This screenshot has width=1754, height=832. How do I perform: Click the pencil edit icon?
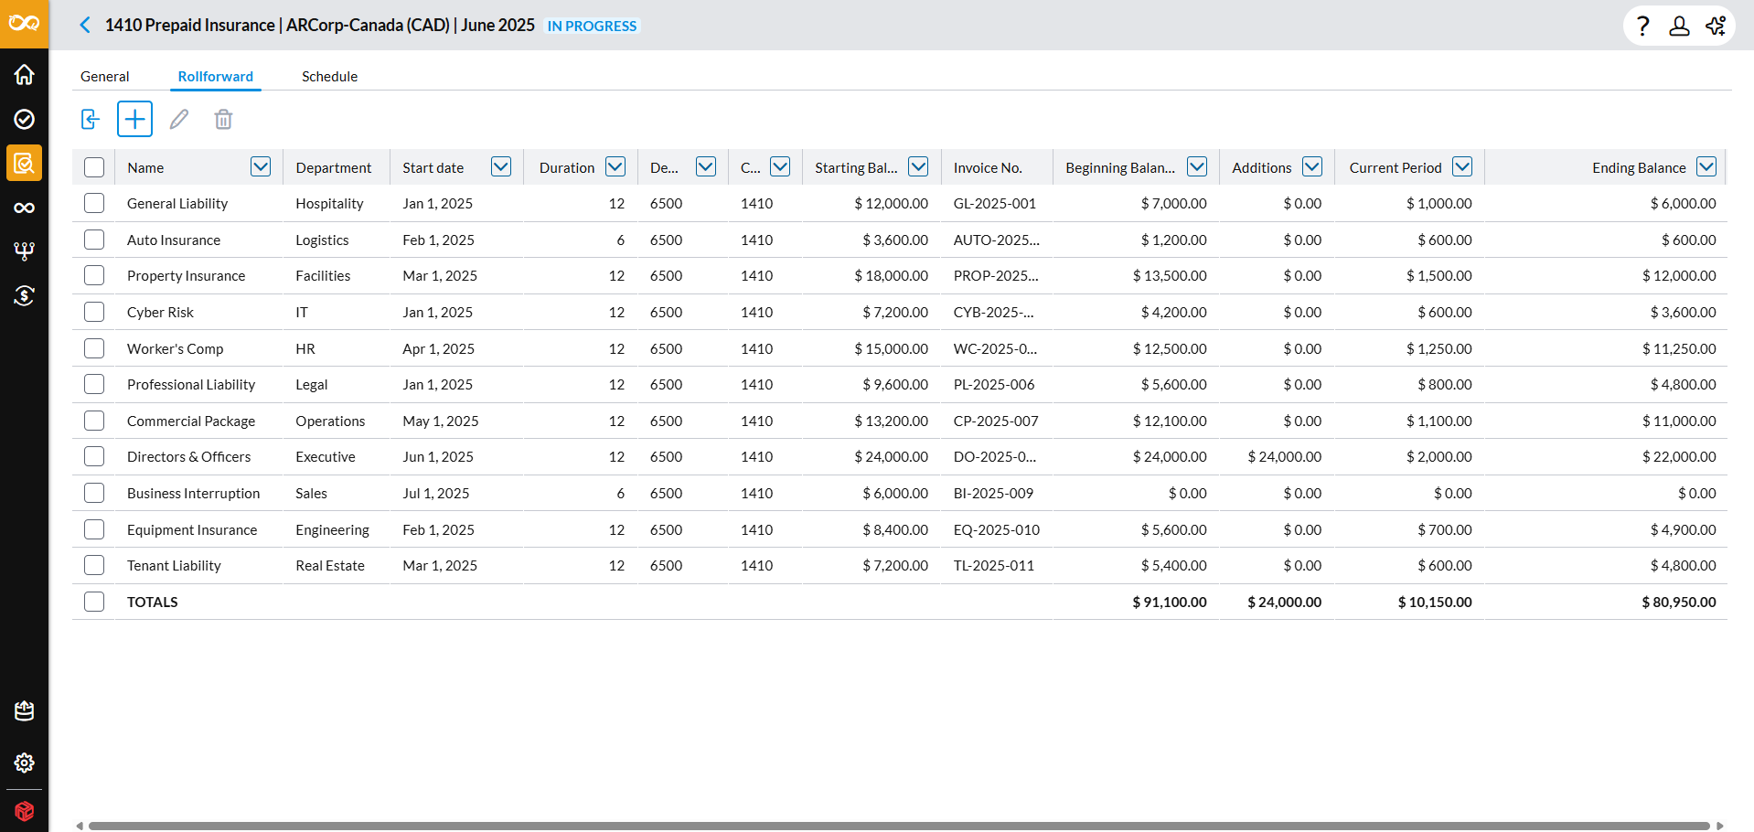pos(179,119)
